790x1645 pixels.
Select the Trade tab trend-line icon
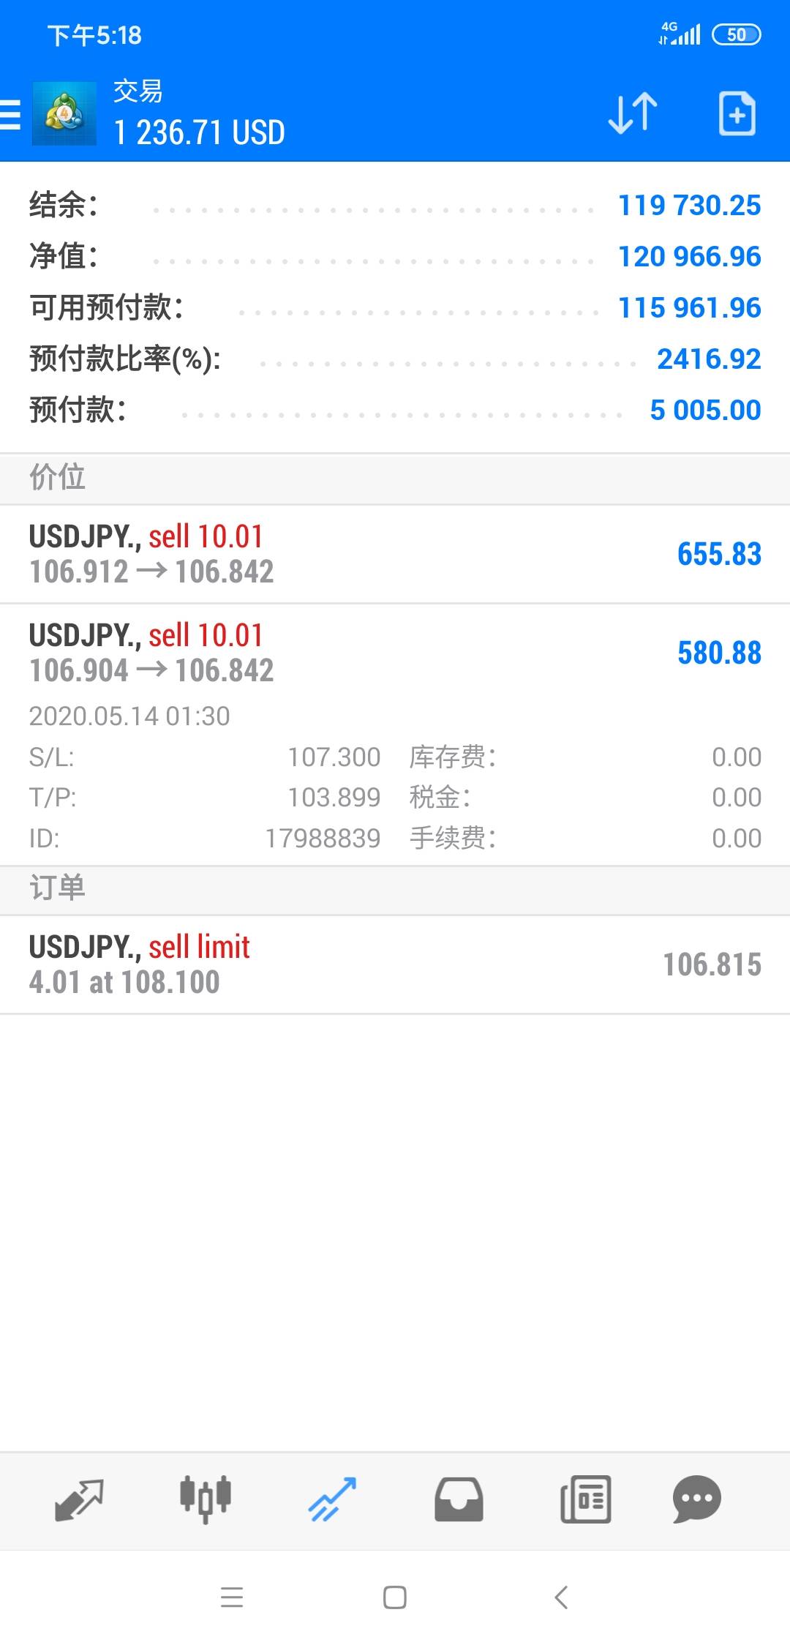pyautogui.click(x=332, y=1499)
